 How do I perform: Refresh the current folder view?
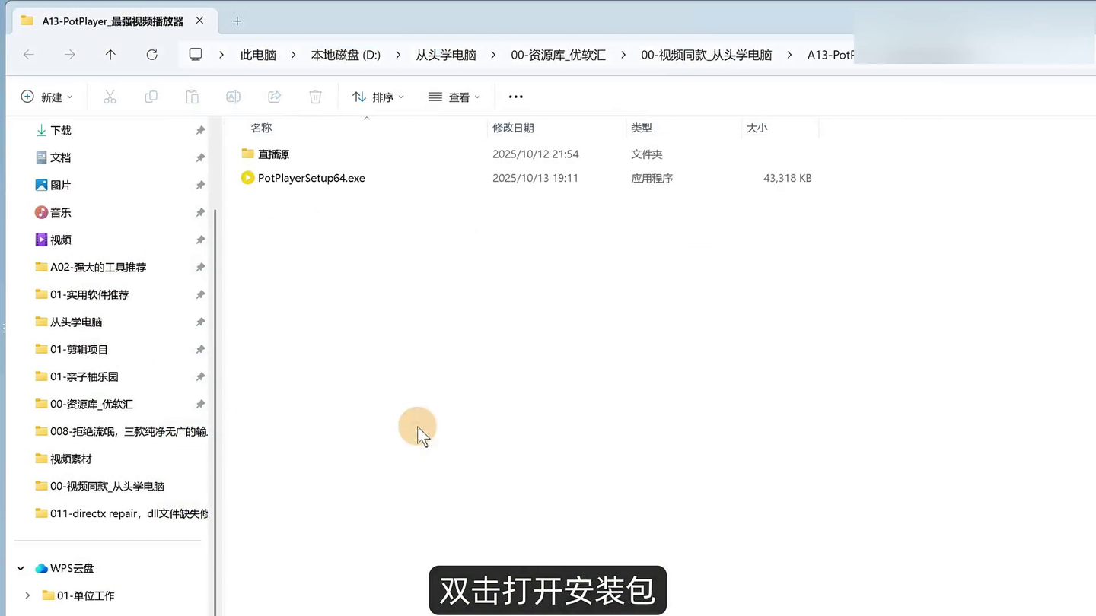point(152,55)
